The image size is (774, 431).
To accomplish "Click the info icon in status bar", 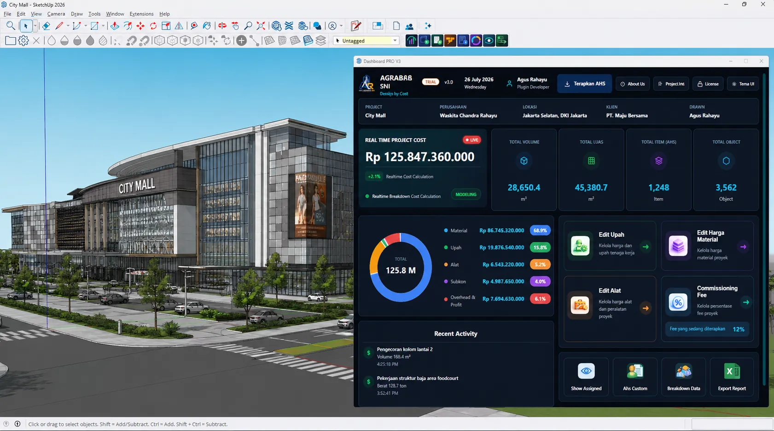I will tap(17, 424).
